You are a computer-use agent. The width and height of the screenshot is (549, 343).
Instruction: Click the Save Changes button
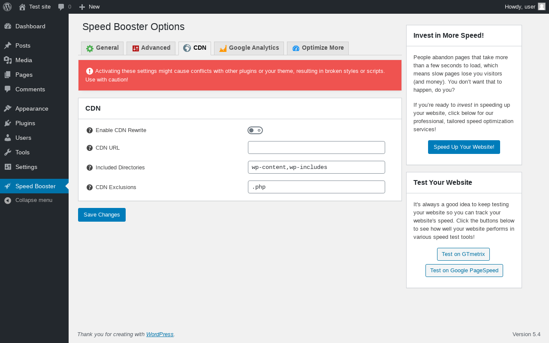coord(102,215)
